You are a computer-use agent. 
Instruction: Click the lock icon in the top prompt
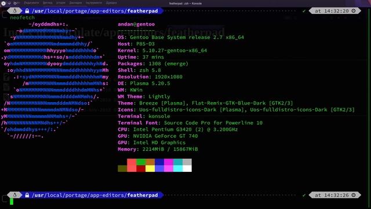(27, 11)
